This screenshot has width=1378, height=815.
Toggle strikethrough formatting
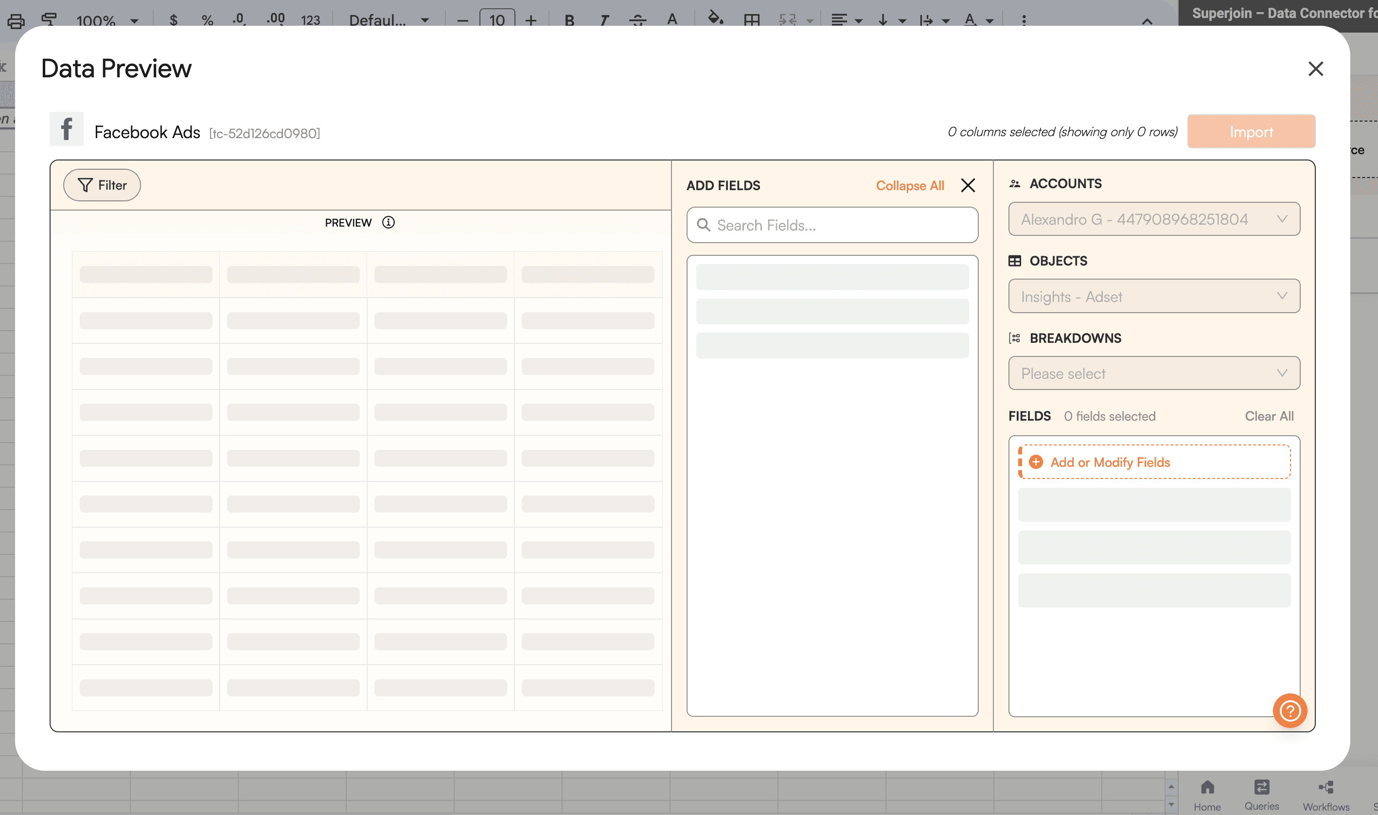(x=637, y=21)
